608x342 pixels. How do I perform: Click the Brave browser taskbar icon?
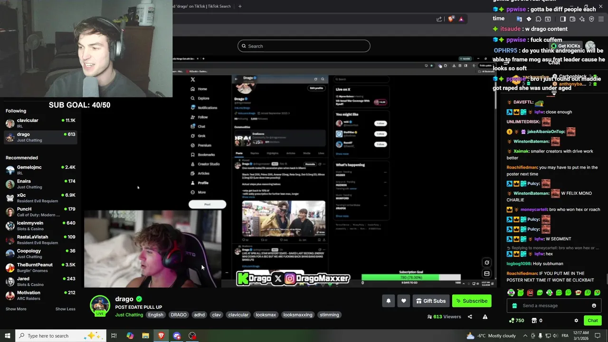point(161,336)
